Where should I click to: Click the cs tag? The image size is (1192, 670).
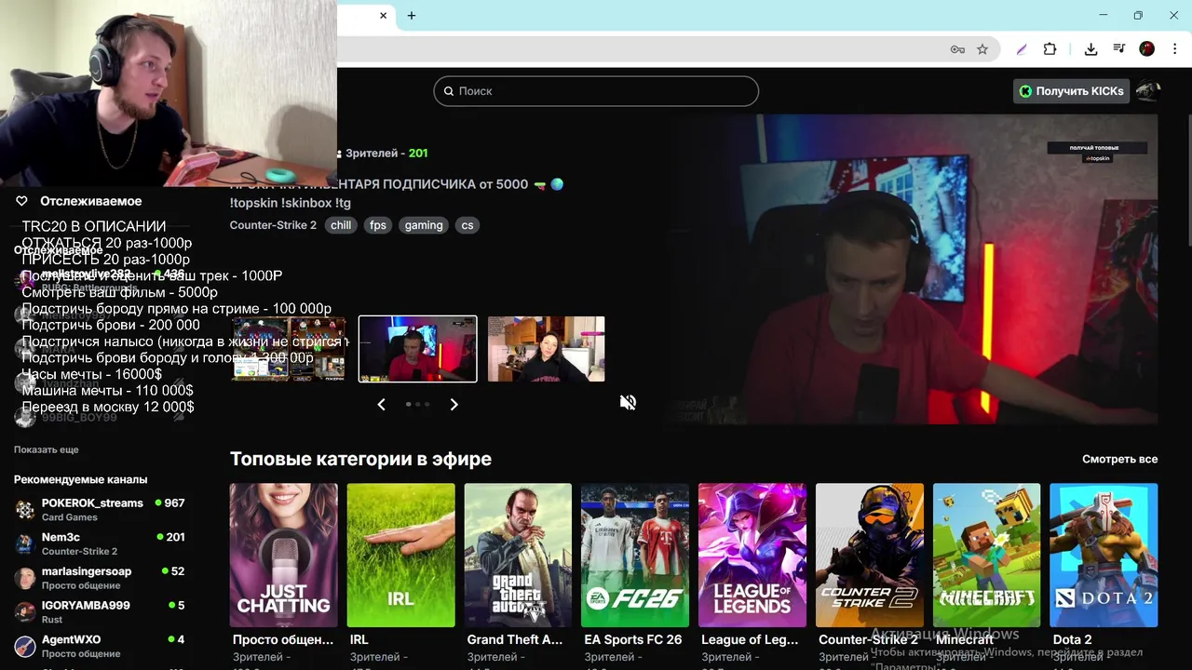tap(467, 225)
